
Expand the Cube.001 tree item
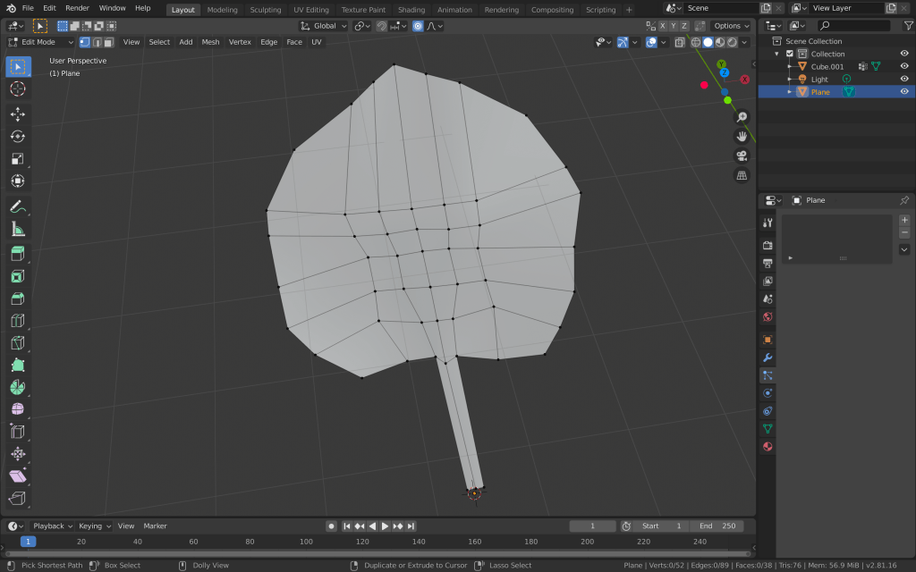(x=789, y=66)
